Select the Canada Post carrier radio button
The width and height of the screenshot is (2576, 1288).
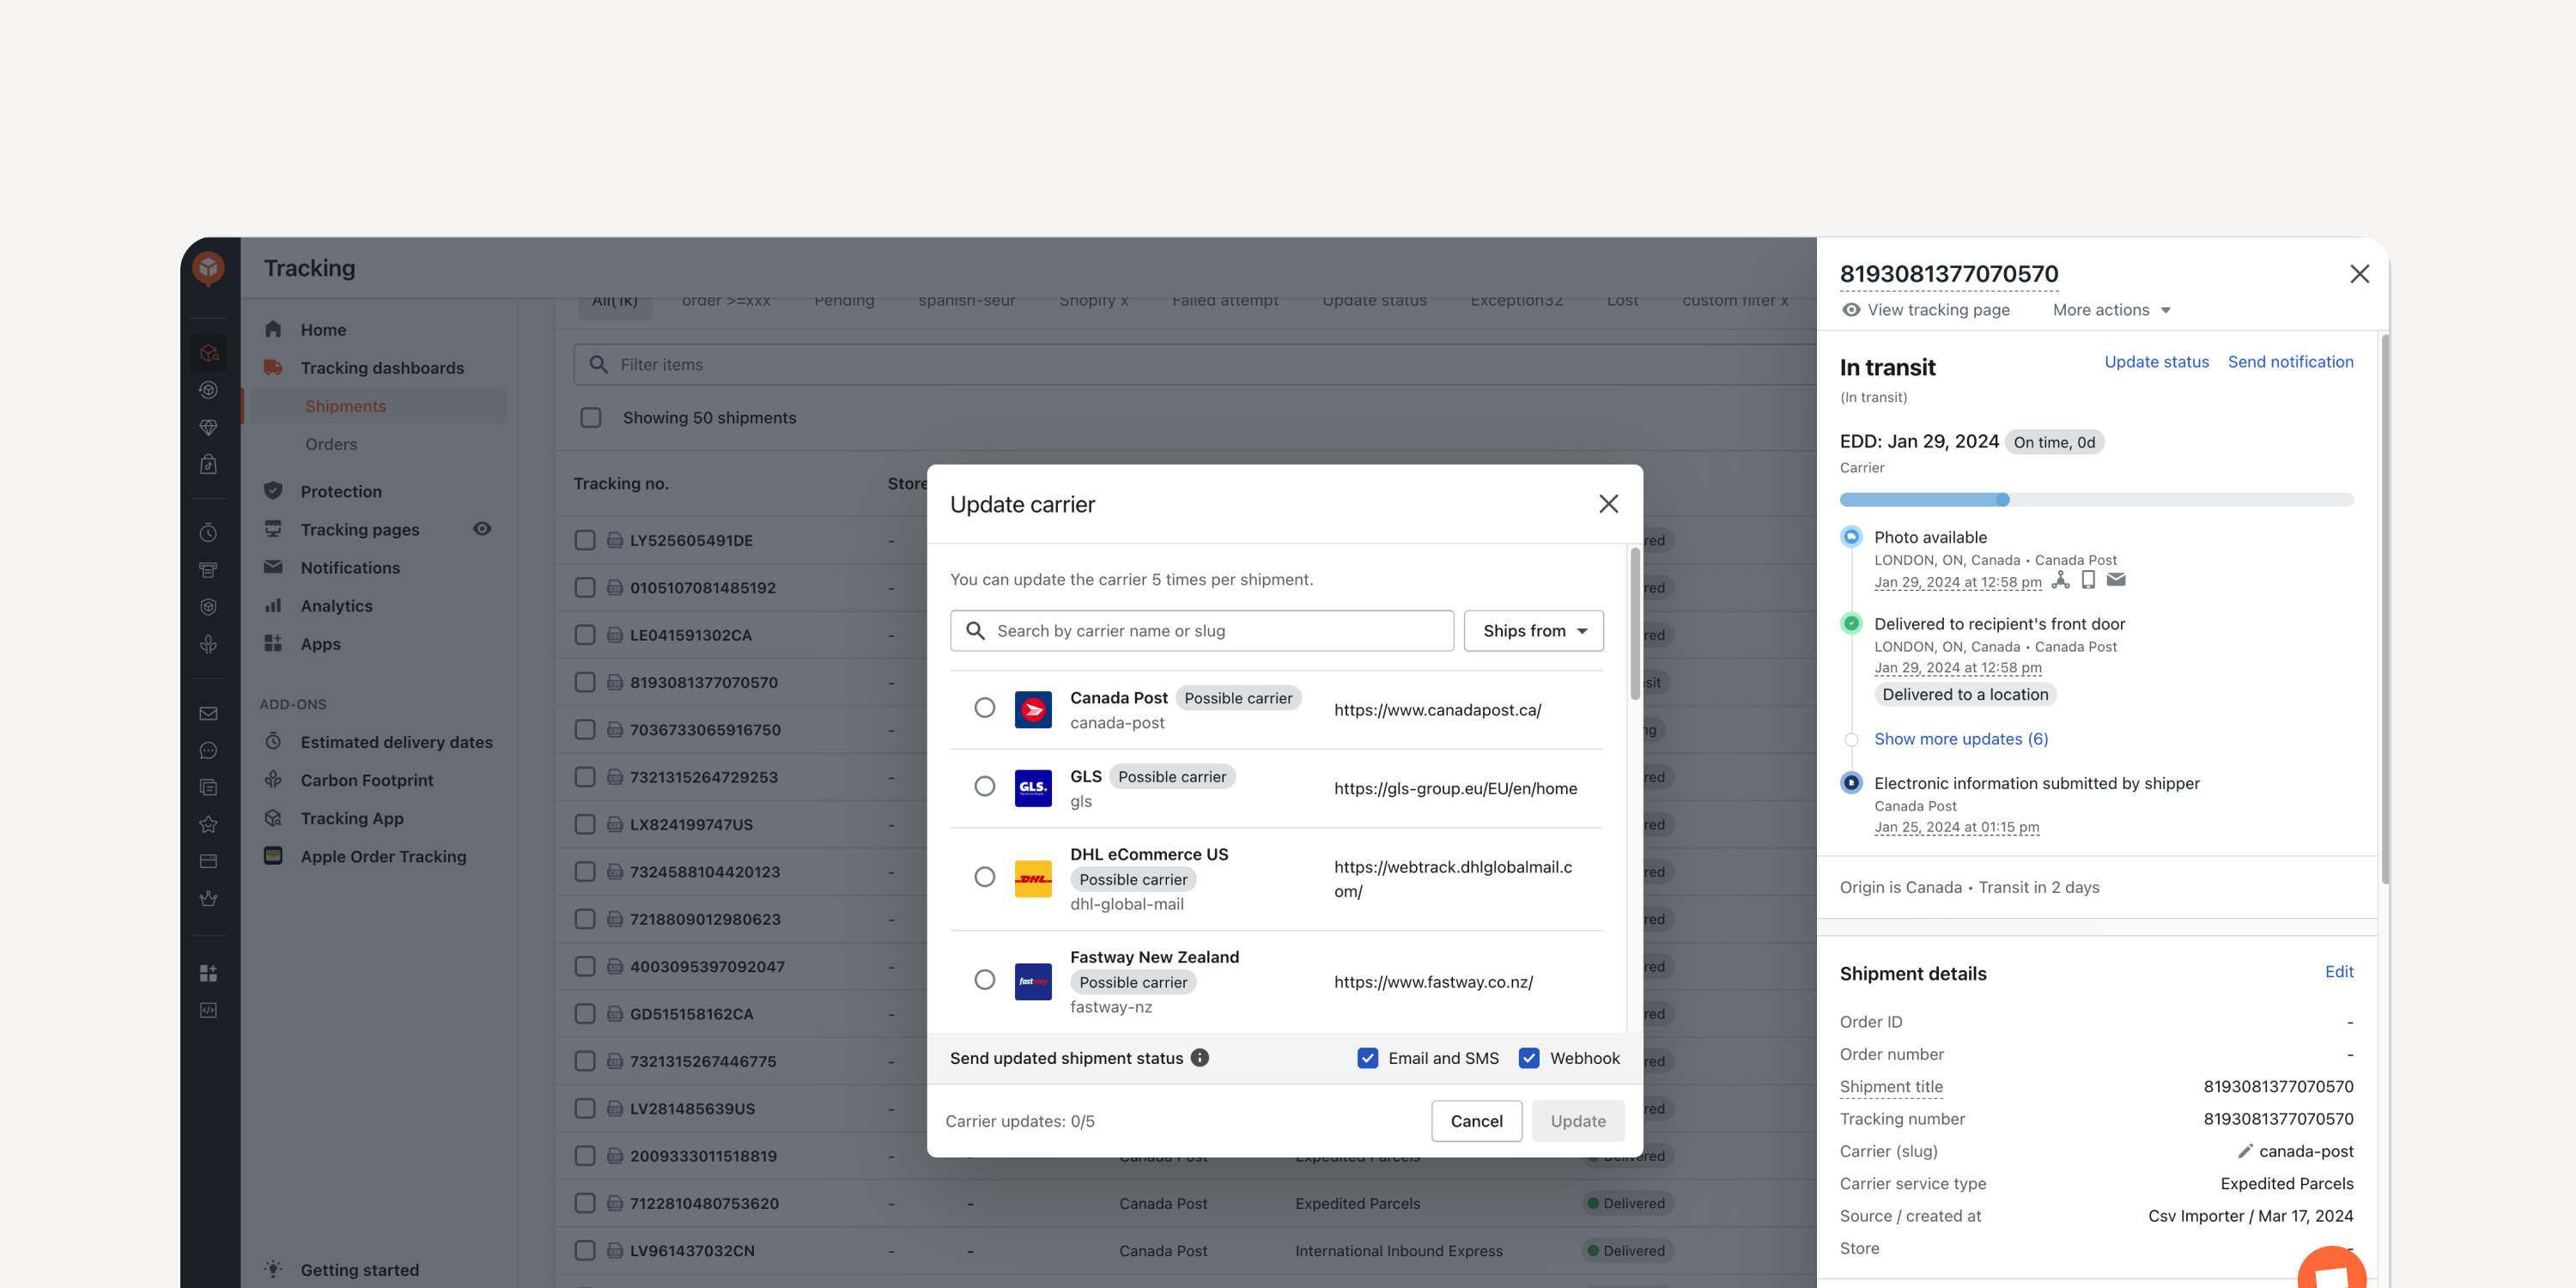[x=984, y=708]
